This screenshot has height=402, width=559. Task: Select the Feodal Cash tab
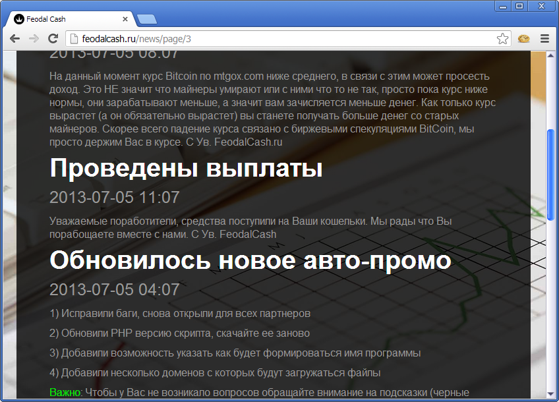pyautogui.click(x=71, y=19)
